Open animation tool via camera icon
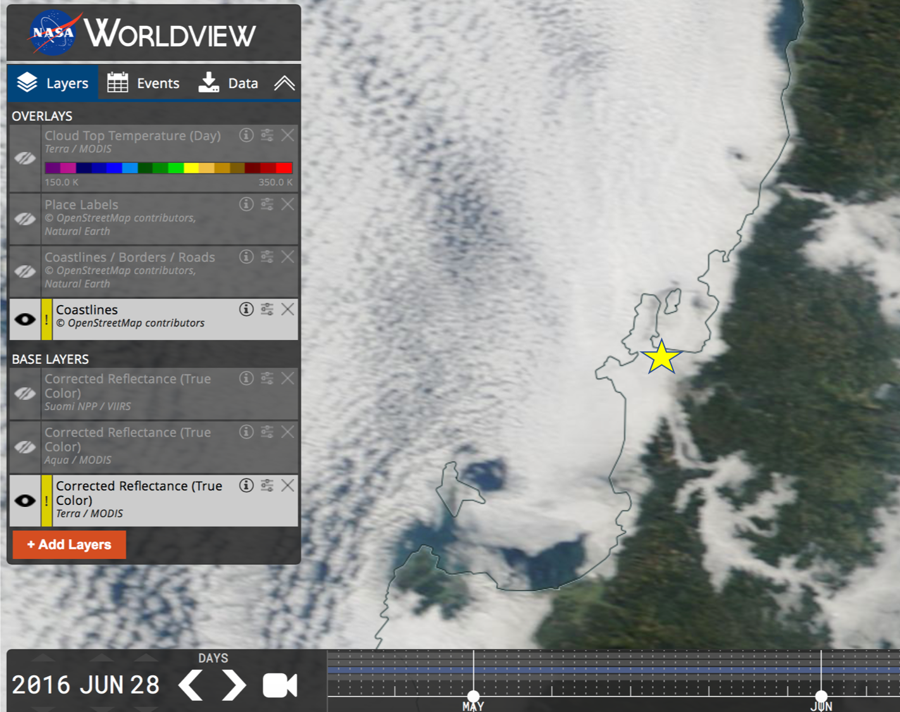 click(x=280, y=685)
